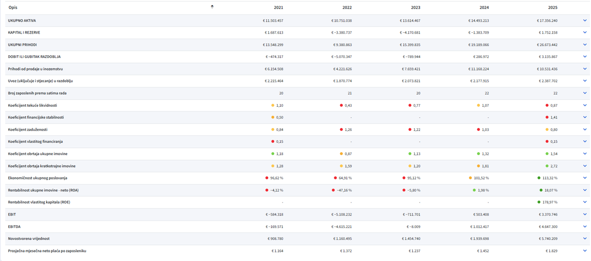
Task: Click the 2021 total assets € 11.503.457
Action: pos(273,21)
